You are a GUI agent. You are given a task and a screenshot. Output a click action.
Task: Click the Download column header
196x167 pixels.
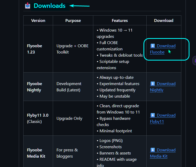[x=164, y=20]
